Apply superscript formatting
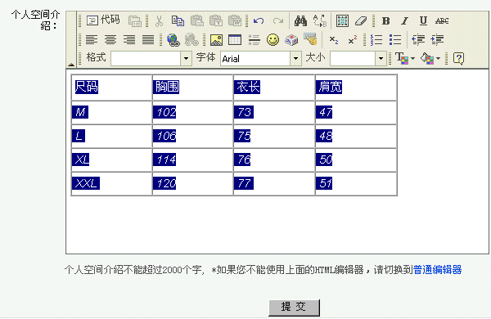This screenshot has height=319, width=491. 352,40
